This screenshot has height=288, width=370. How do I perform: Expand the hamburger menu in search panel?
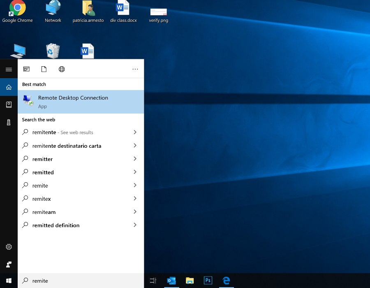pos(9,70)
